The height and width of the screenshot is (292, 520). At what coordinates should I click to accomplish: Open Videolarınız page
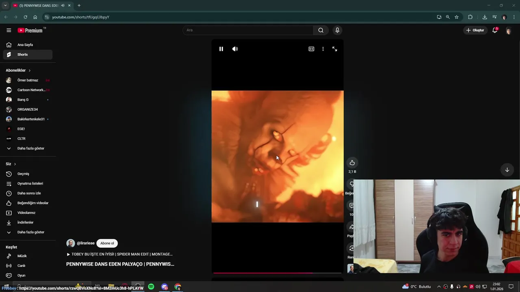tap(28, 213)
